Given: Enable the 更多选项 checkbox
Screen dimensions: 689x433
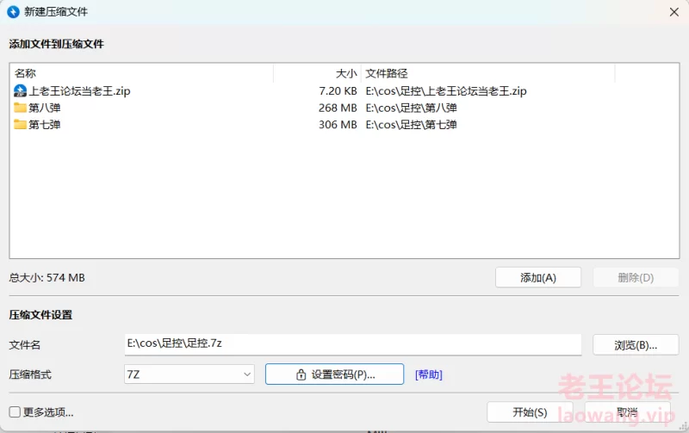Looking at the screenshot, I should (x=15, y=412).
